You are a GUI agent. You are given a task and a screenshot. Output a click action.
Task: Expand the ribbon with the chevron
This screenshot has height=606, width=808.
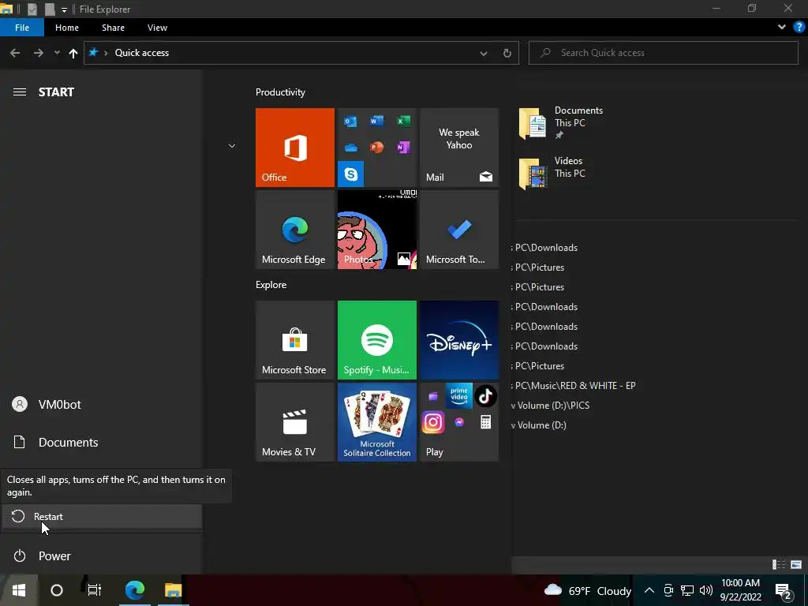coord(782,28)
